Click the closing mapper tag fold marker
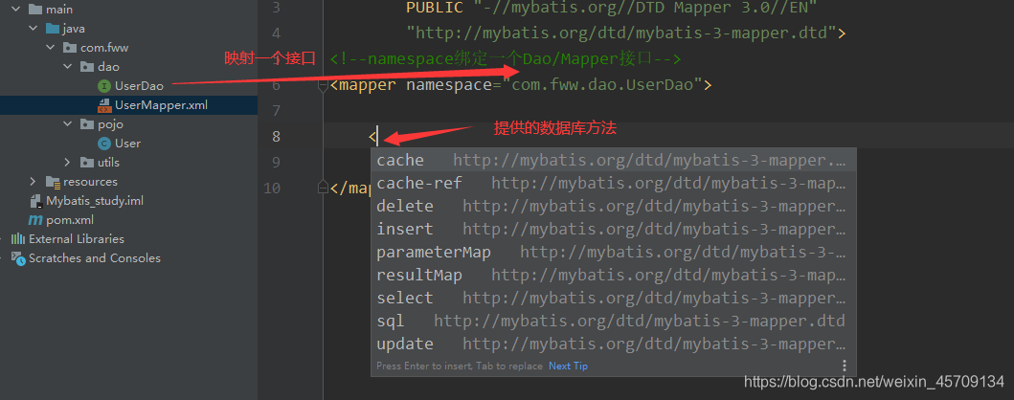Viewport: 1014px width, 400px height. pyautogui.click(x=324, y=188)
